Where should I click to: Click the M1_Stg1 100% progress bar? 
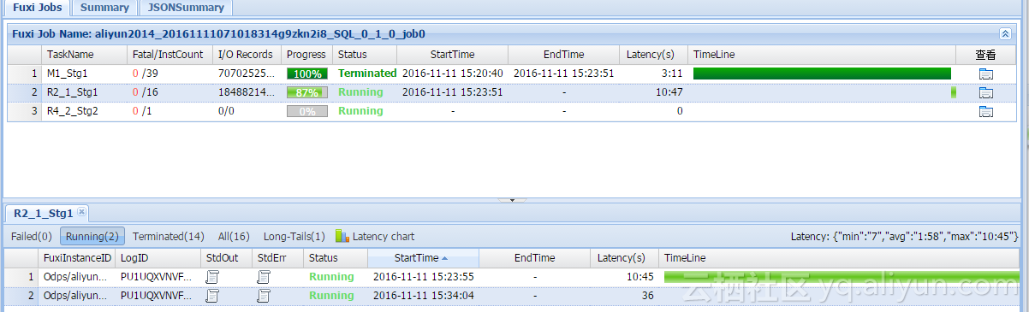(x=307, y=74)
